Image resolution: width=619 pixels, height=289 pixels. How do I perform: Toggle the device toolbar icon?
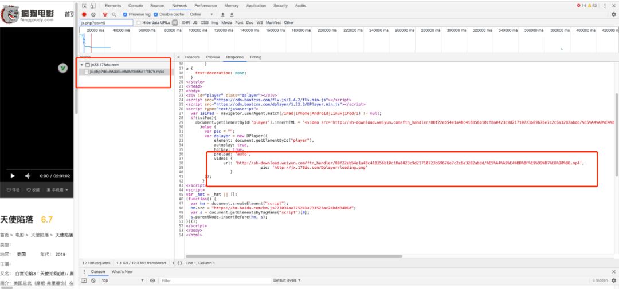pyautogui.click(x=92, y=6)
